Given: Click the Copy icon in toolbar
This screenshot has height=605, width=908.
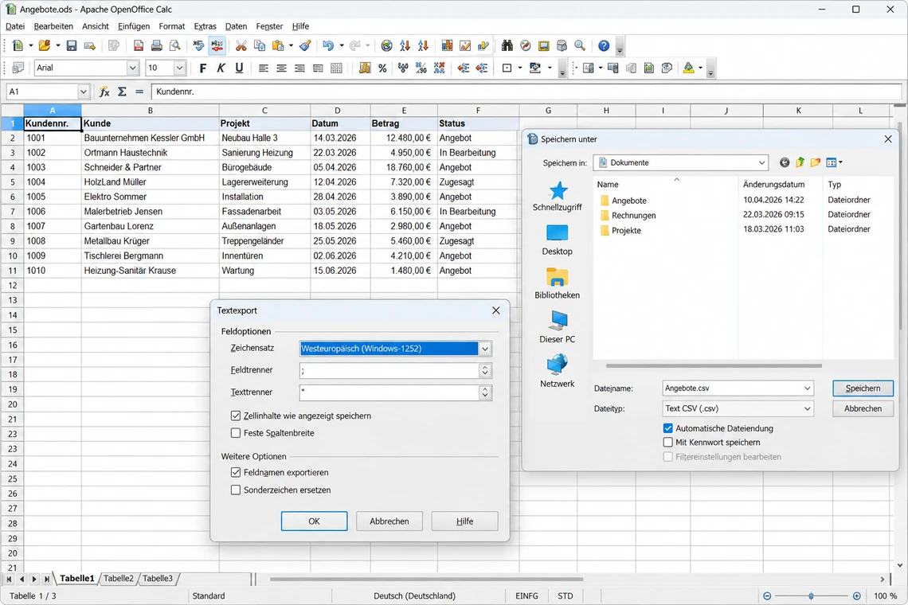Looking at the screenshot, I should 260,45.
